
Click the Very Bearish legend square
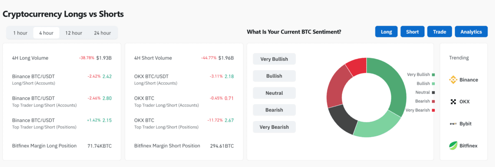pos(433,110)
